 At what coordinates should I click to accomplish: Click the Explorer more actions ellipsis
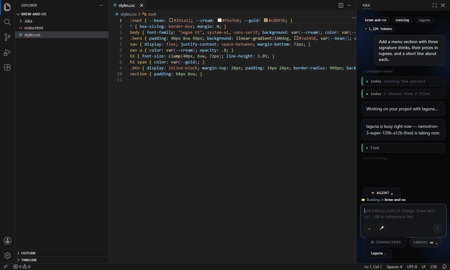101,5
